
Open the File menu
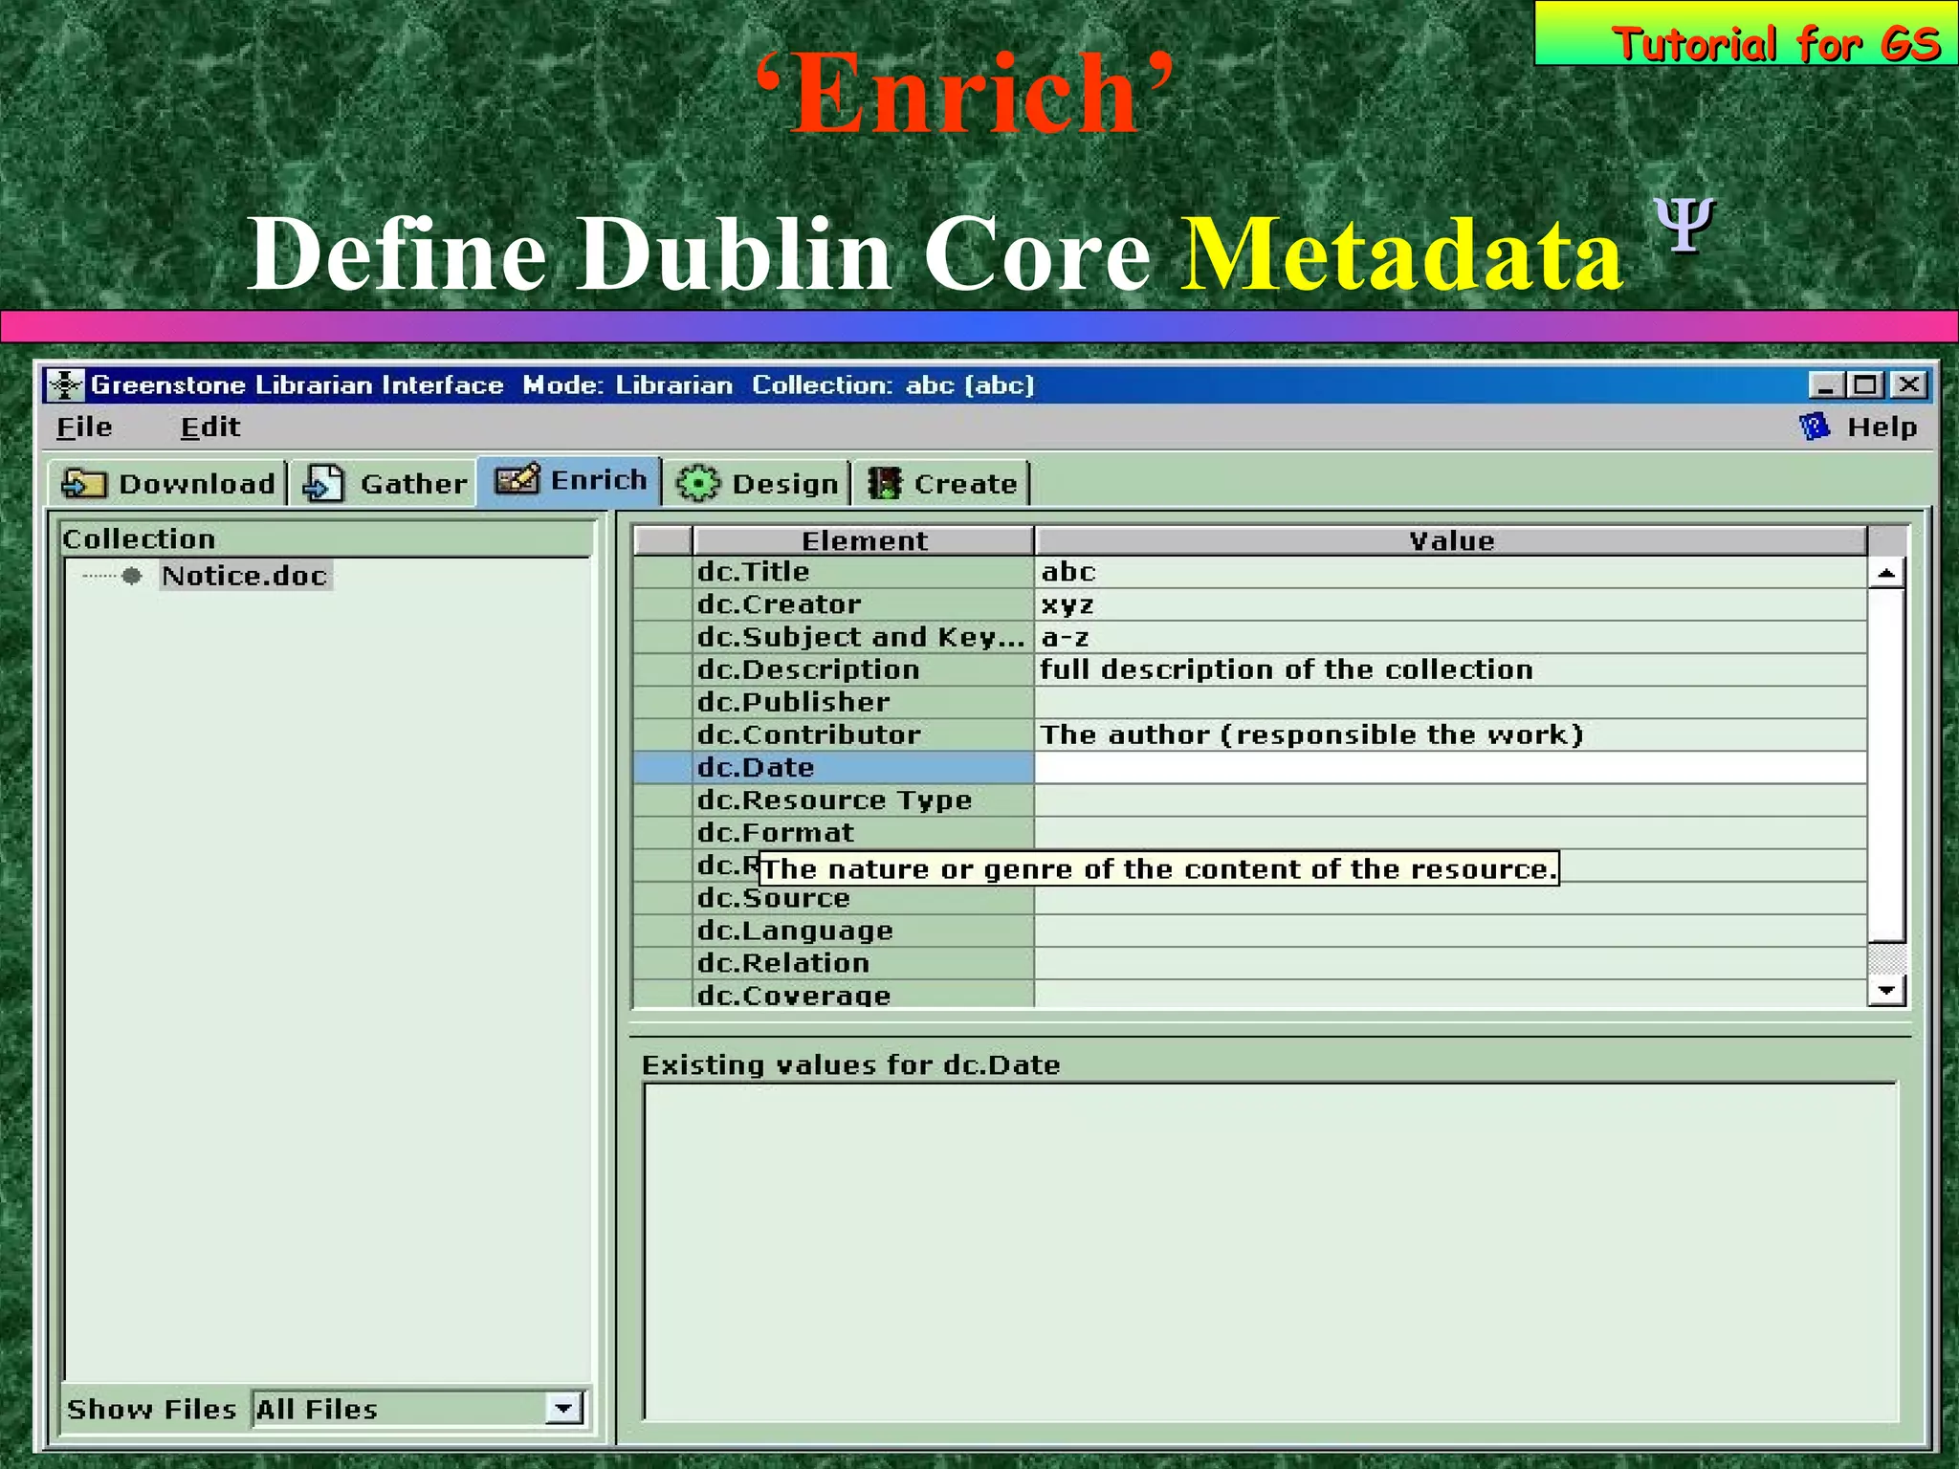pos(84,427)
